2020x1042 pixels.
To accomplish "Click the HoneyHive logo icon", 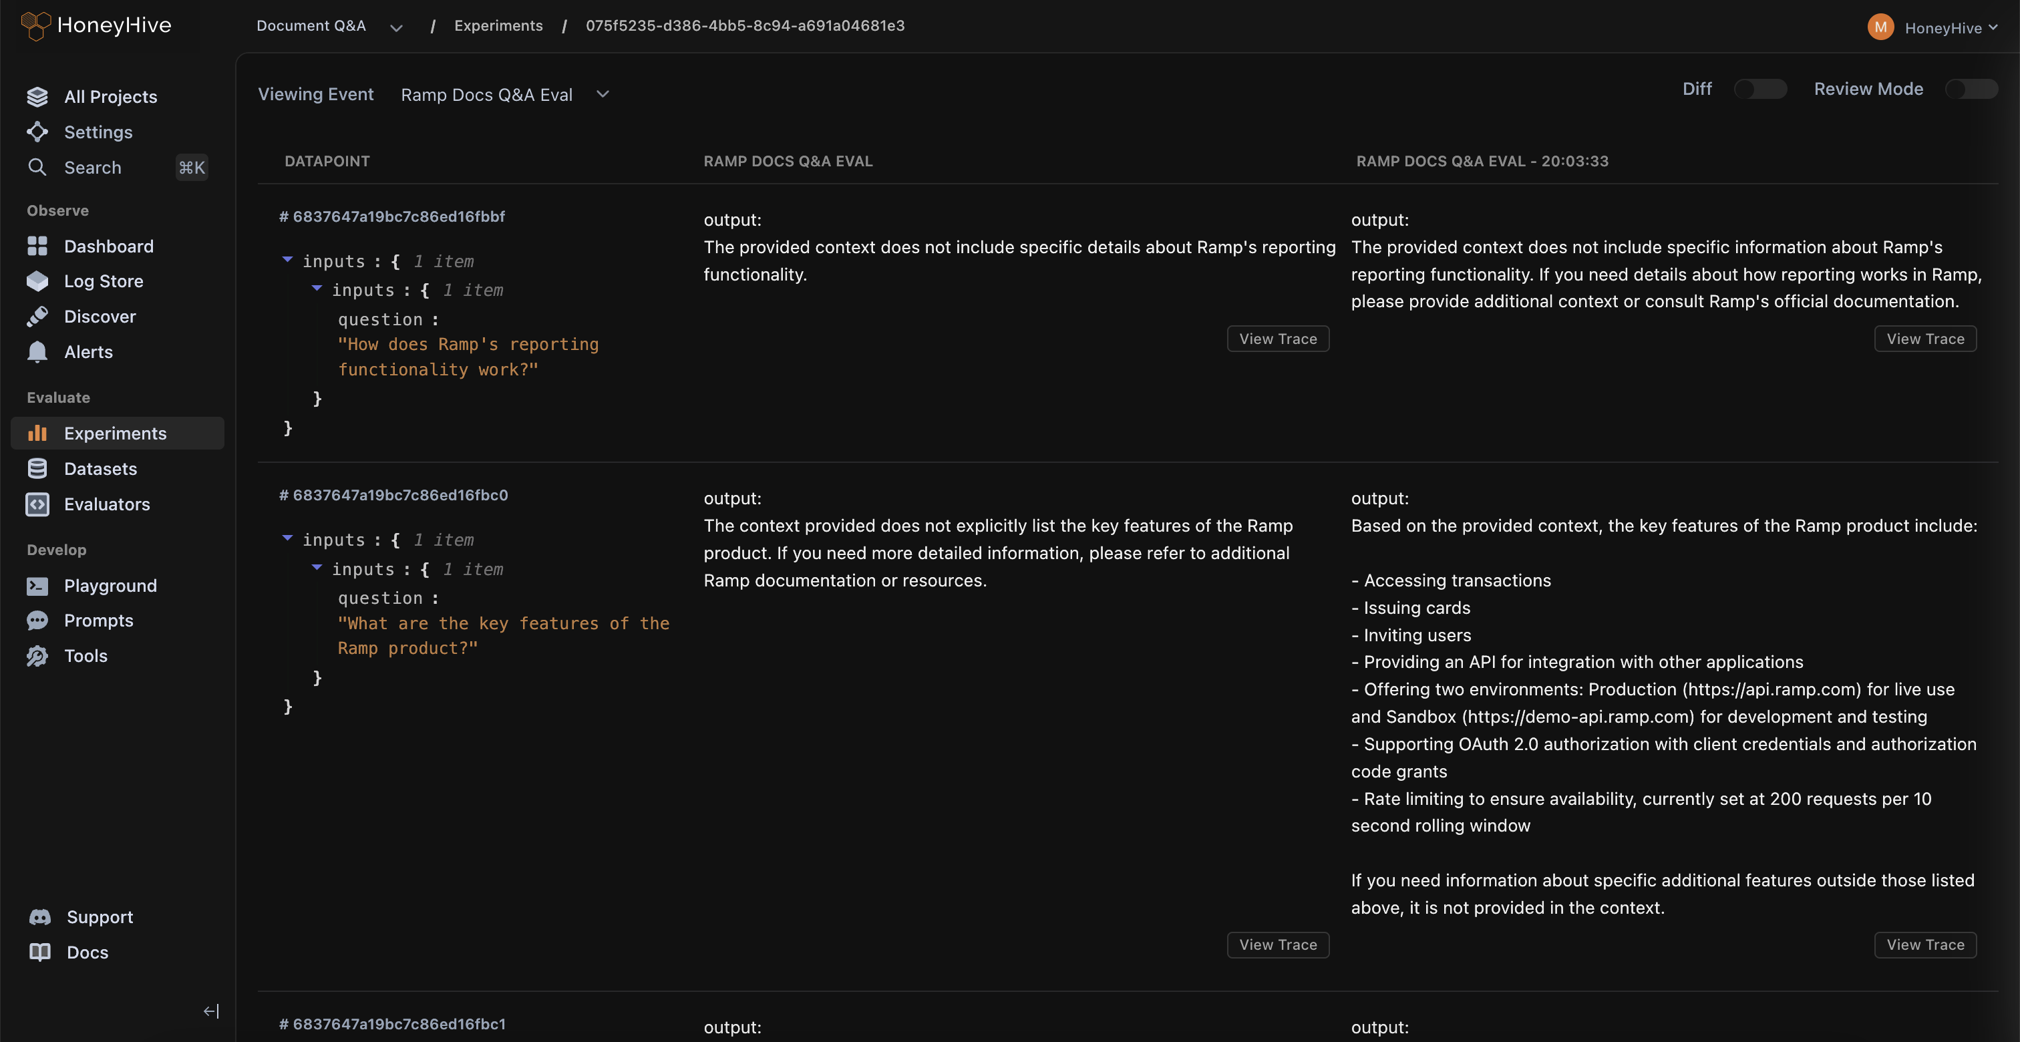I will click(x=35, y=26).
